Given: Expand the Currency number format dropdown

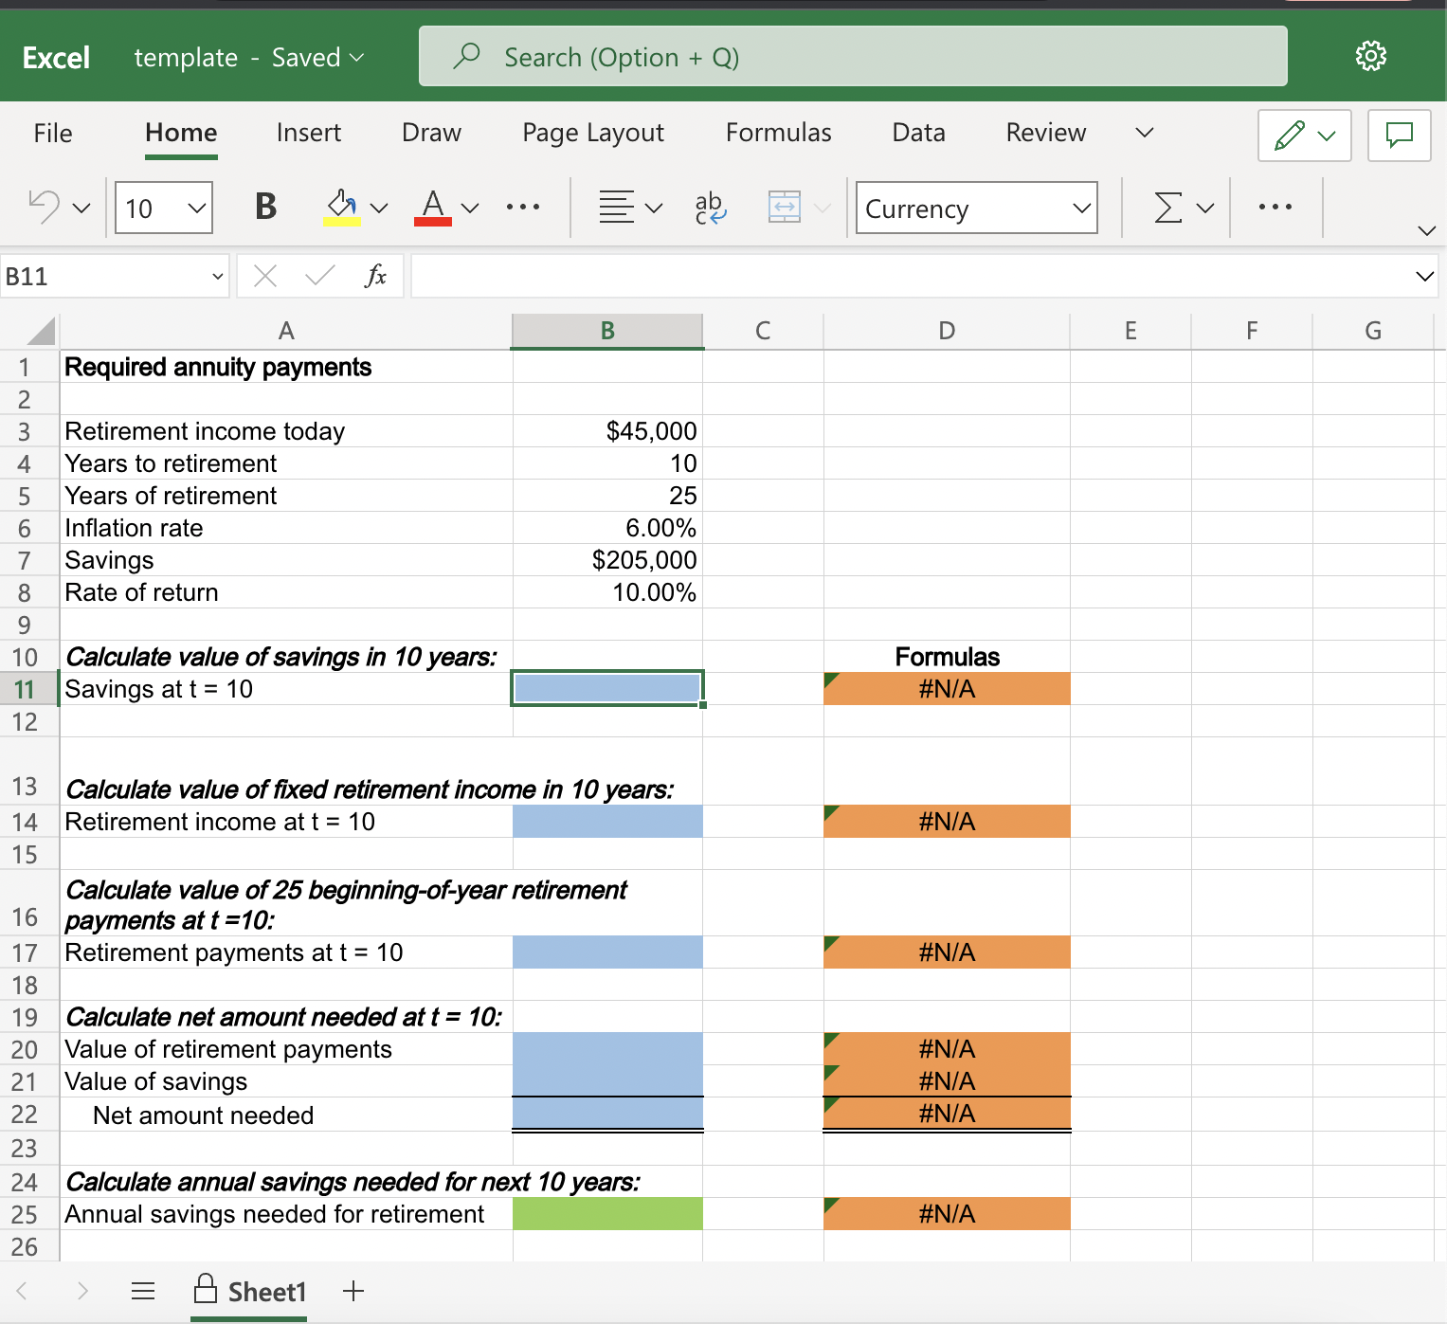Looking at the screenshot, I should tap(1081, 208).
